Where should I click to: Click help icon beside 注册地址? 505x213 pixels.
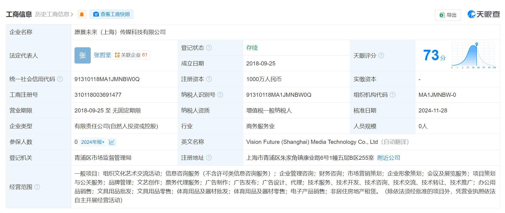pos(209,158)
